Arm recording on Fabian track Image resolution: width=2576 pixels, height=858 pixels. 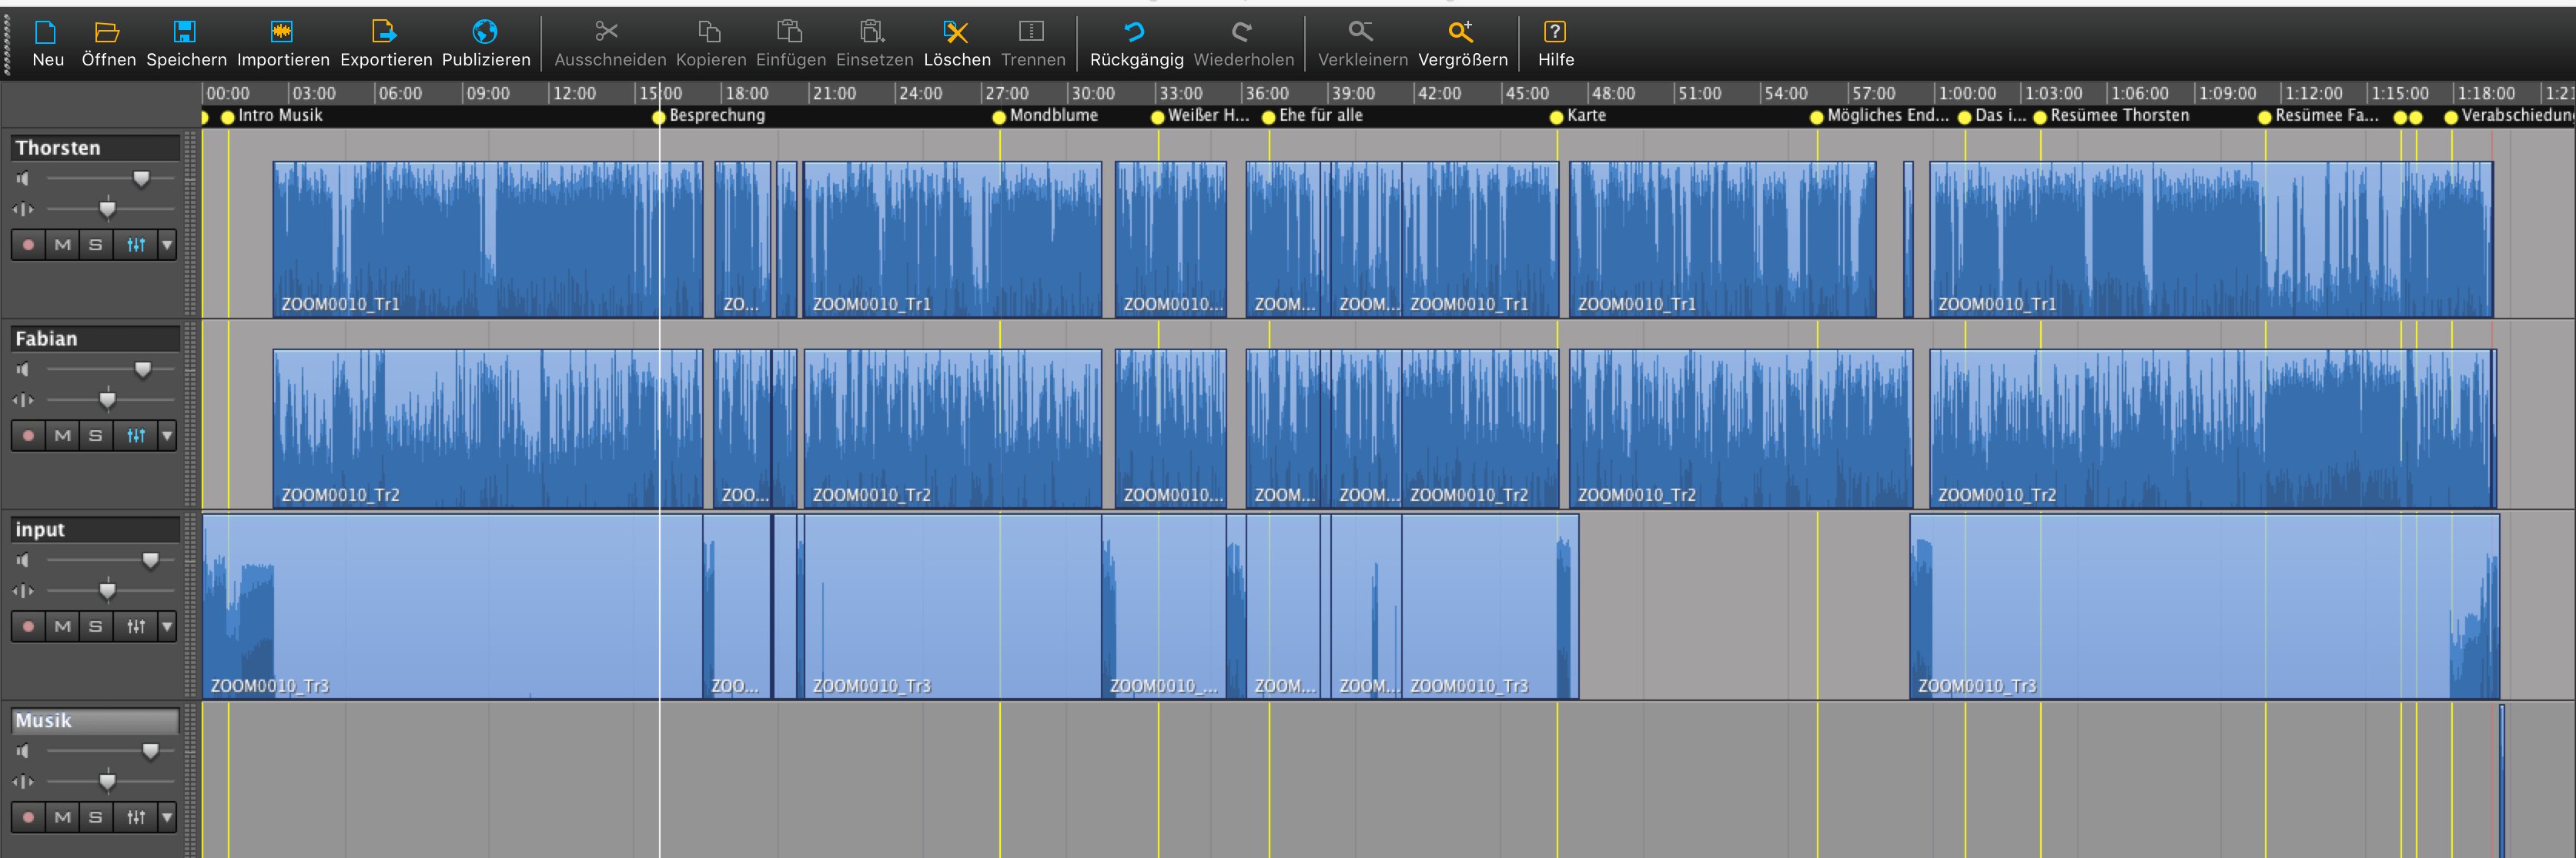tap(28, 436)
